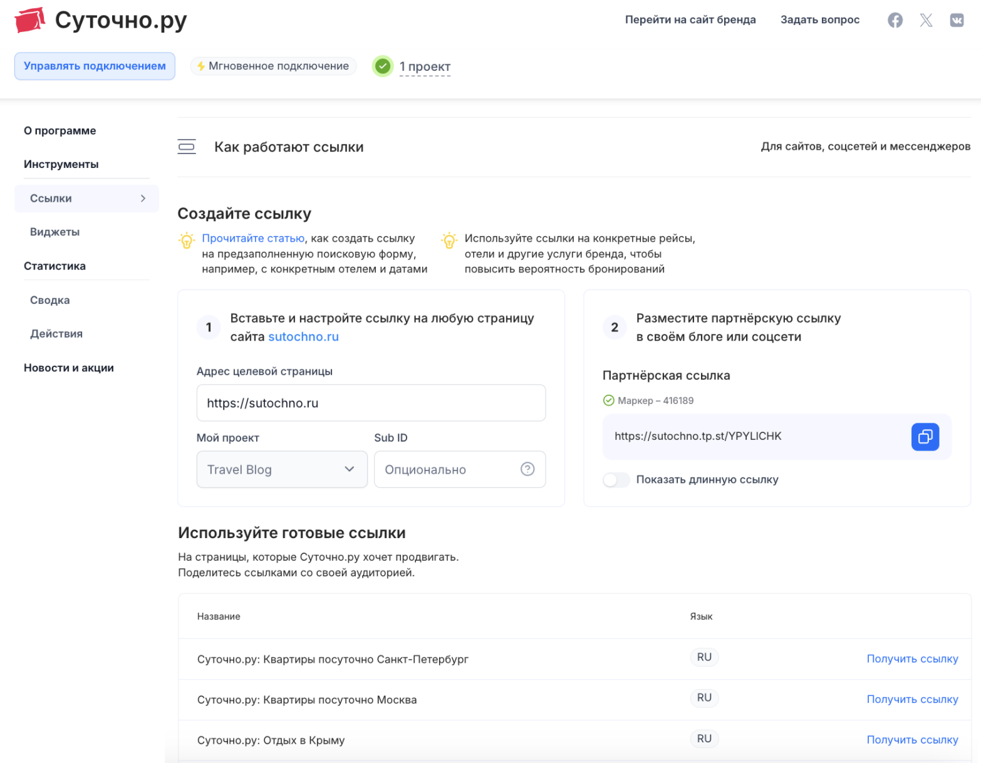Click the Адрес целевой страницы input field
Screen dimensions: 981x763
coord(371,403)
